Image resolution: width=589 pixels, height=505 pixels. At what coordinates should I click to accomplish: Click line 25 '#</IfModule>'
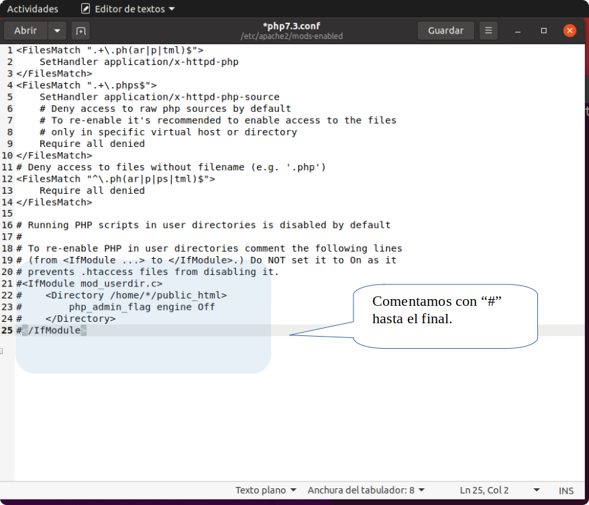click(52, 331)
